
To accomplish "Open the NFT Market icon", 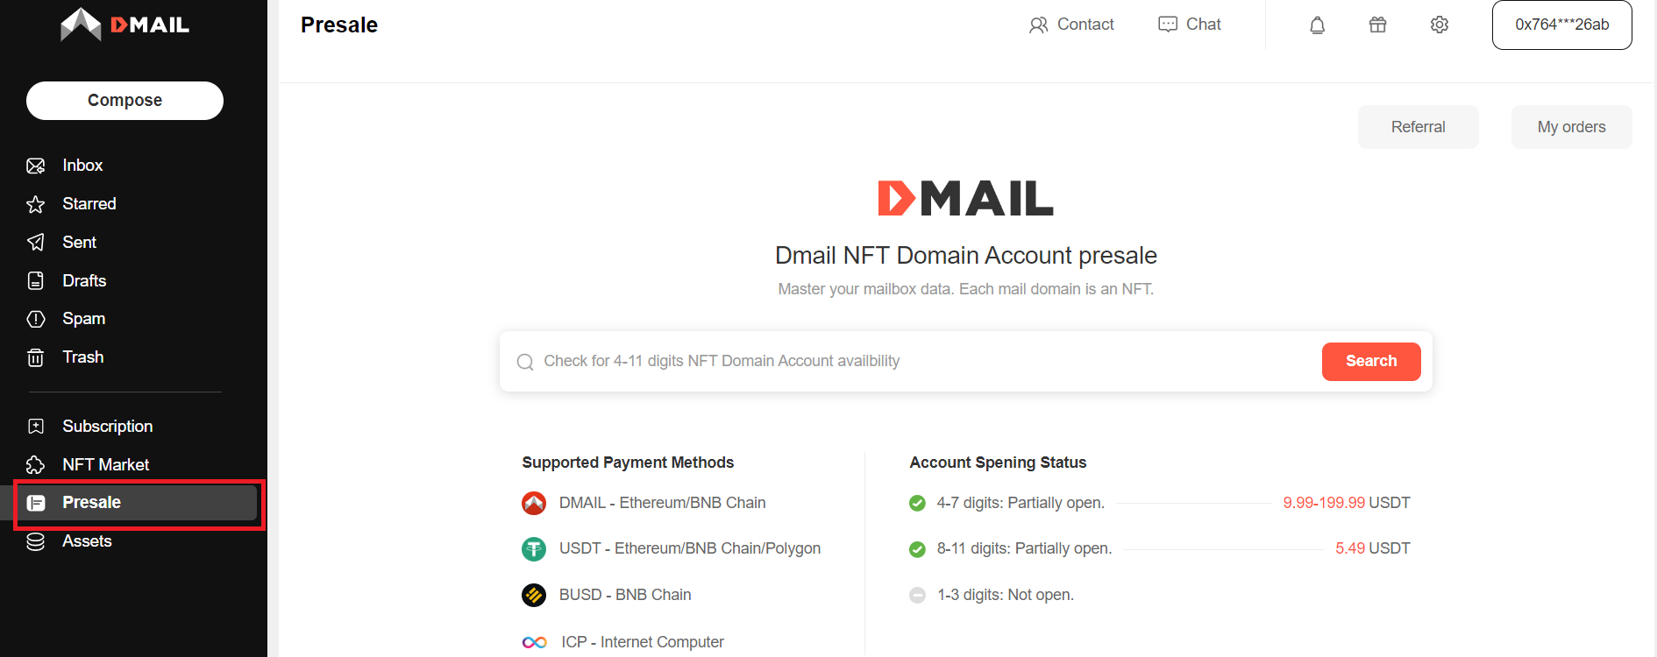I will [x=36, y=464].
